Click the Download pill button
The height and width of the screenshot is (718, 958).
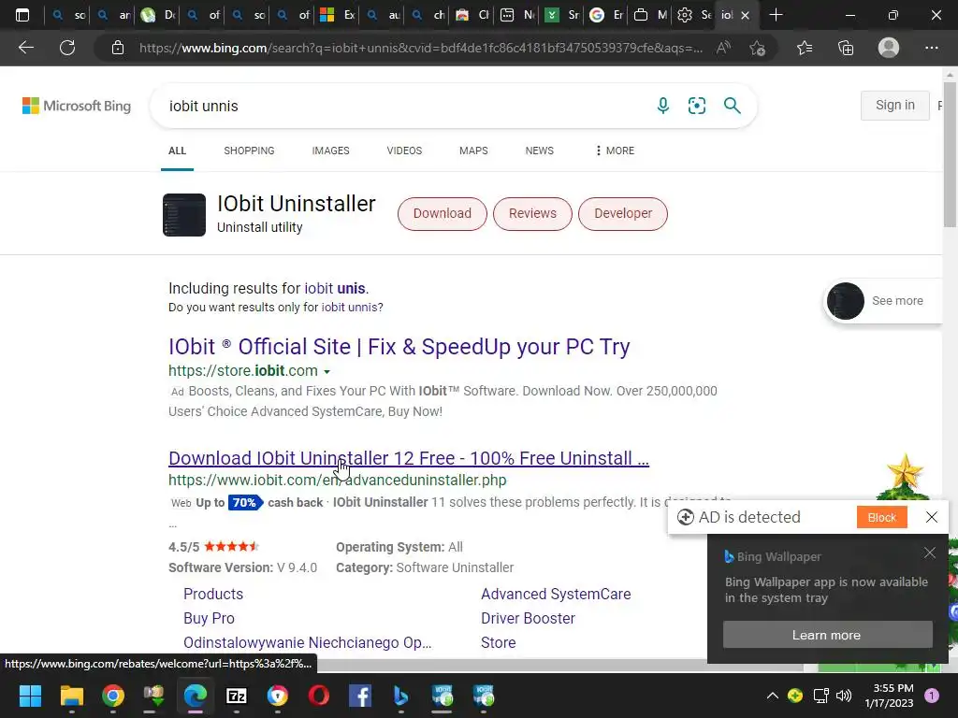pyautogui.click(x=443, y=214)
